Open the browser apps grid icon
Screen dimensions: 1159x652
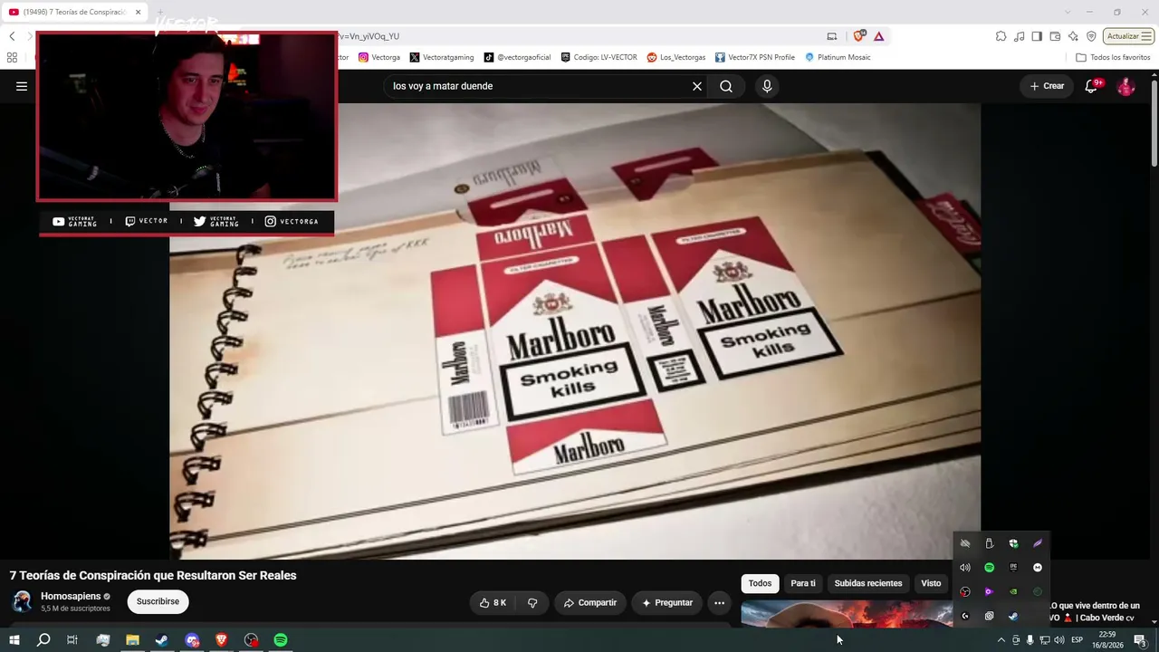click(12, 57)
